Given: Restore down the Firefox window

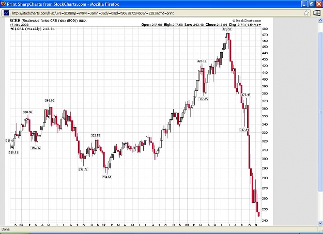Looking at the screenshot, I should tap(312, 4).
